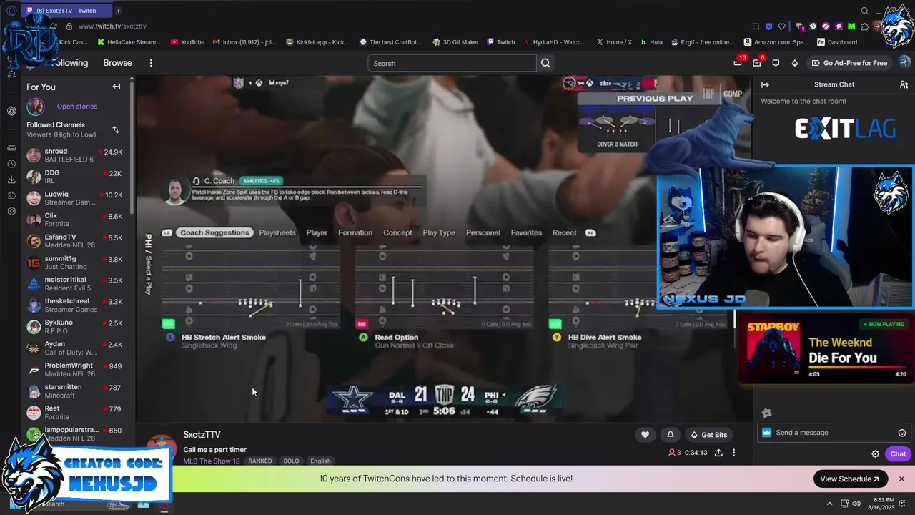
Task: Toggle notification bell for SxotzTTV
Action: click(671, 435)
